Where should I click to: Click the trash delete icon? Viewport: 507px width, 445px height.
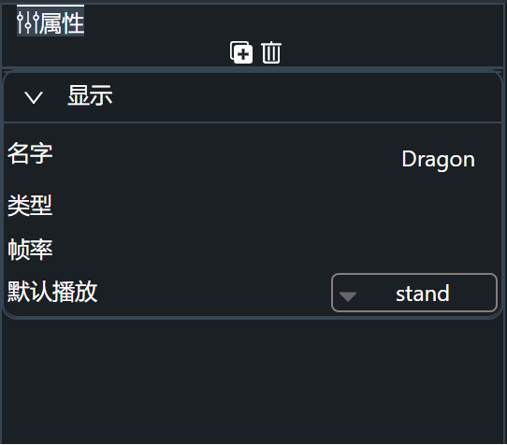[x=271, y=52]
